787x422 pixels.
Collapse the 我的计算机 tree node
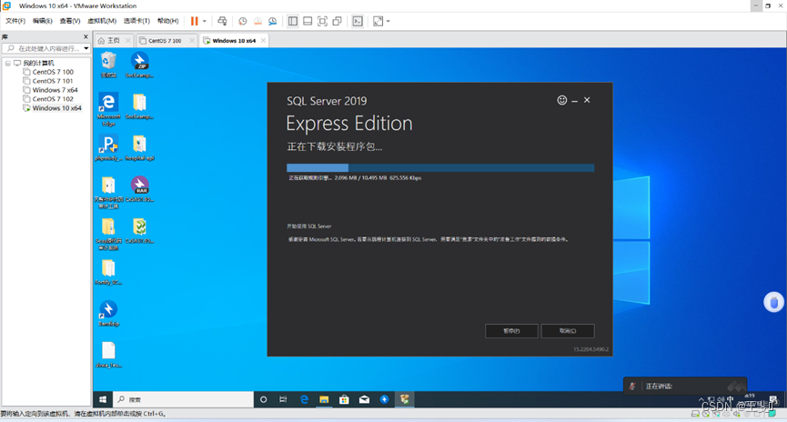click(8, 64)
